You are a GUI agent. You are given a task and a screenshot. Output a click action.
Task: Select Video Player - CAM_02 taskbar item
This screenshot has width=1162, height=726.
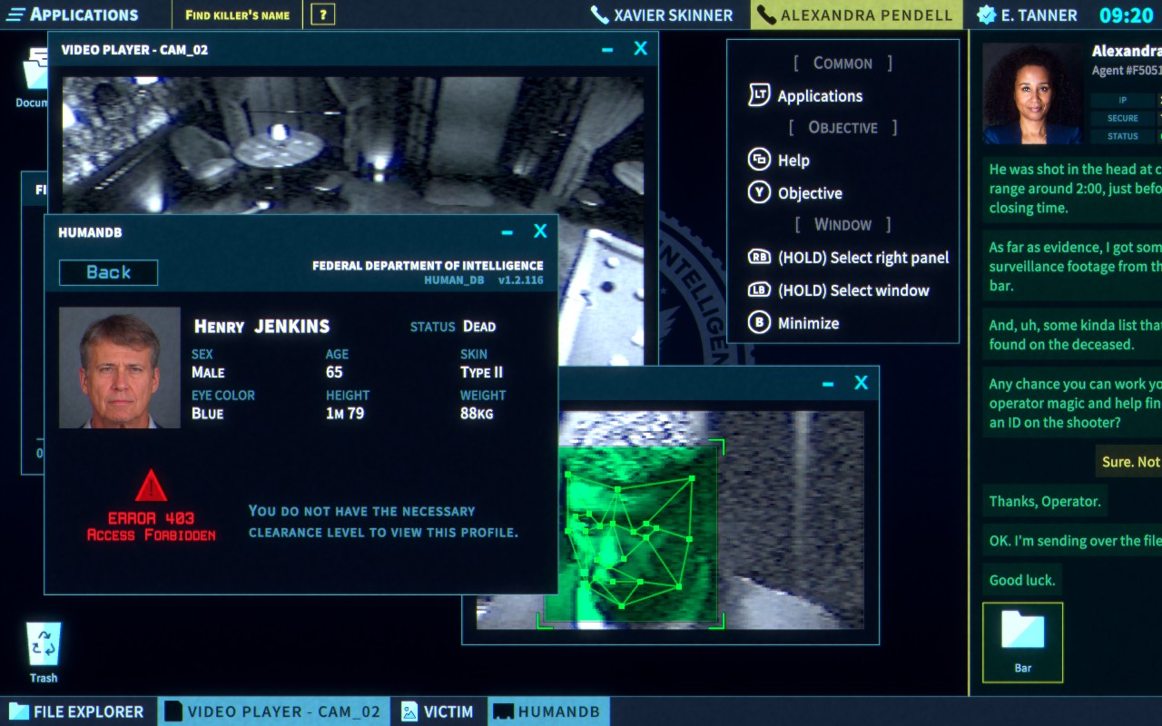(x=273, y=711)
